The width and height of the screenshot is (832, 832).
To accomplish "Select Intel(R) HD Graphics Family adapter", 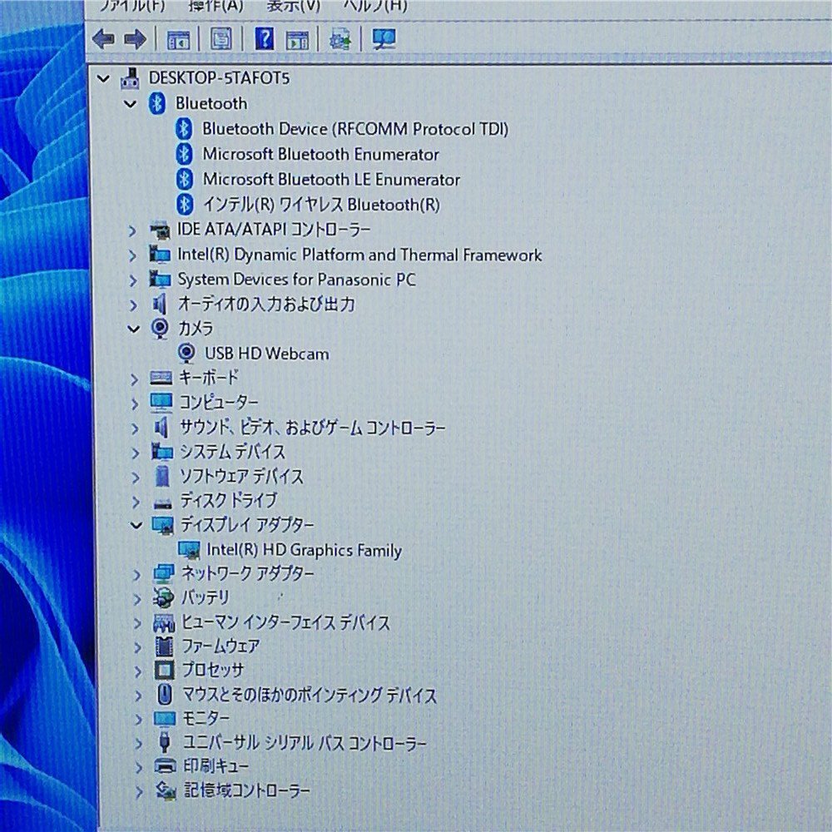I will point(304,550).
